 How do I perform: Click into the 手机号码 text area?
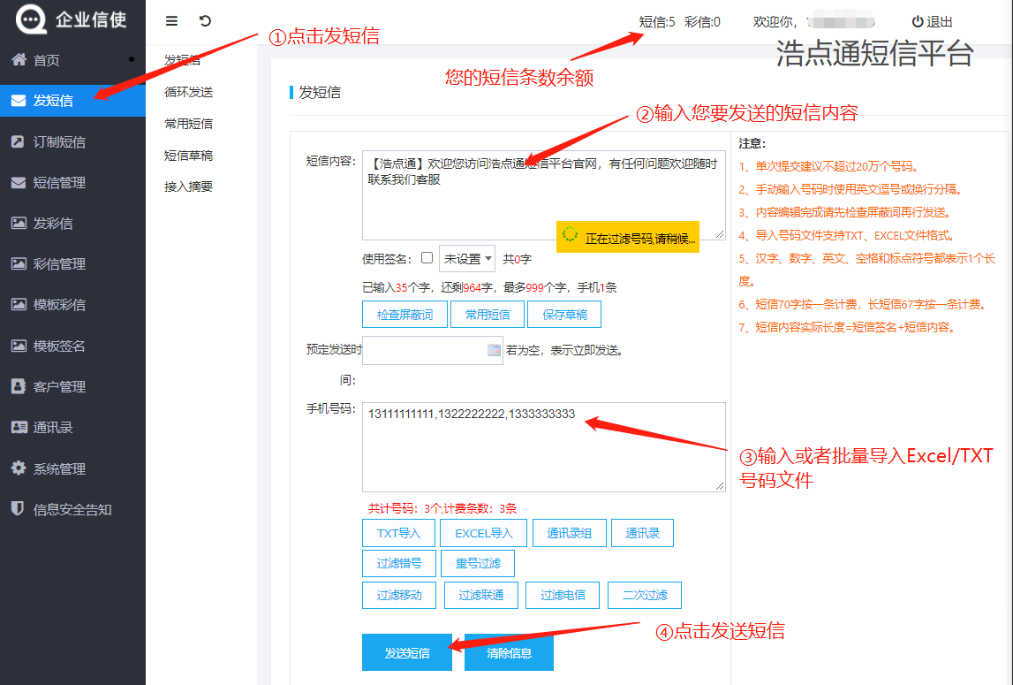coord(543,455)
